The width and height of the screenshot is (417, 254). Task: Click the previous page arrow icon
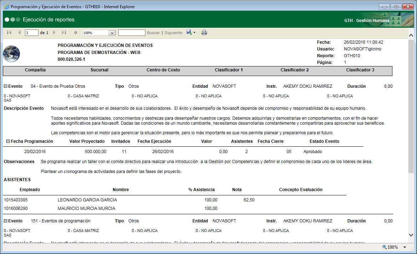19,32
